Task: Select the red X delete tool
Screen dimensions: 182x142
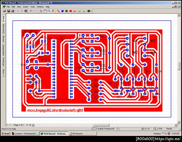Action: click(x=53, y=11)
